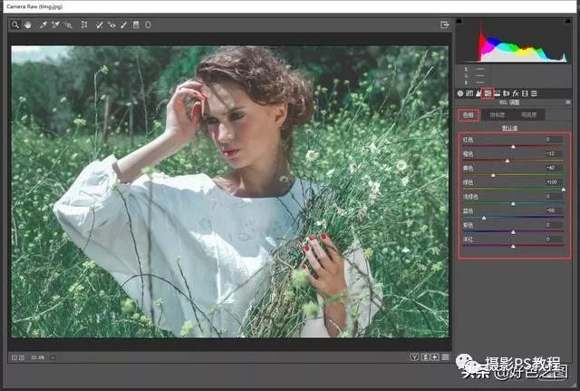
Task: Choose the Red Eye Removal tool
Action: [112, 25]
